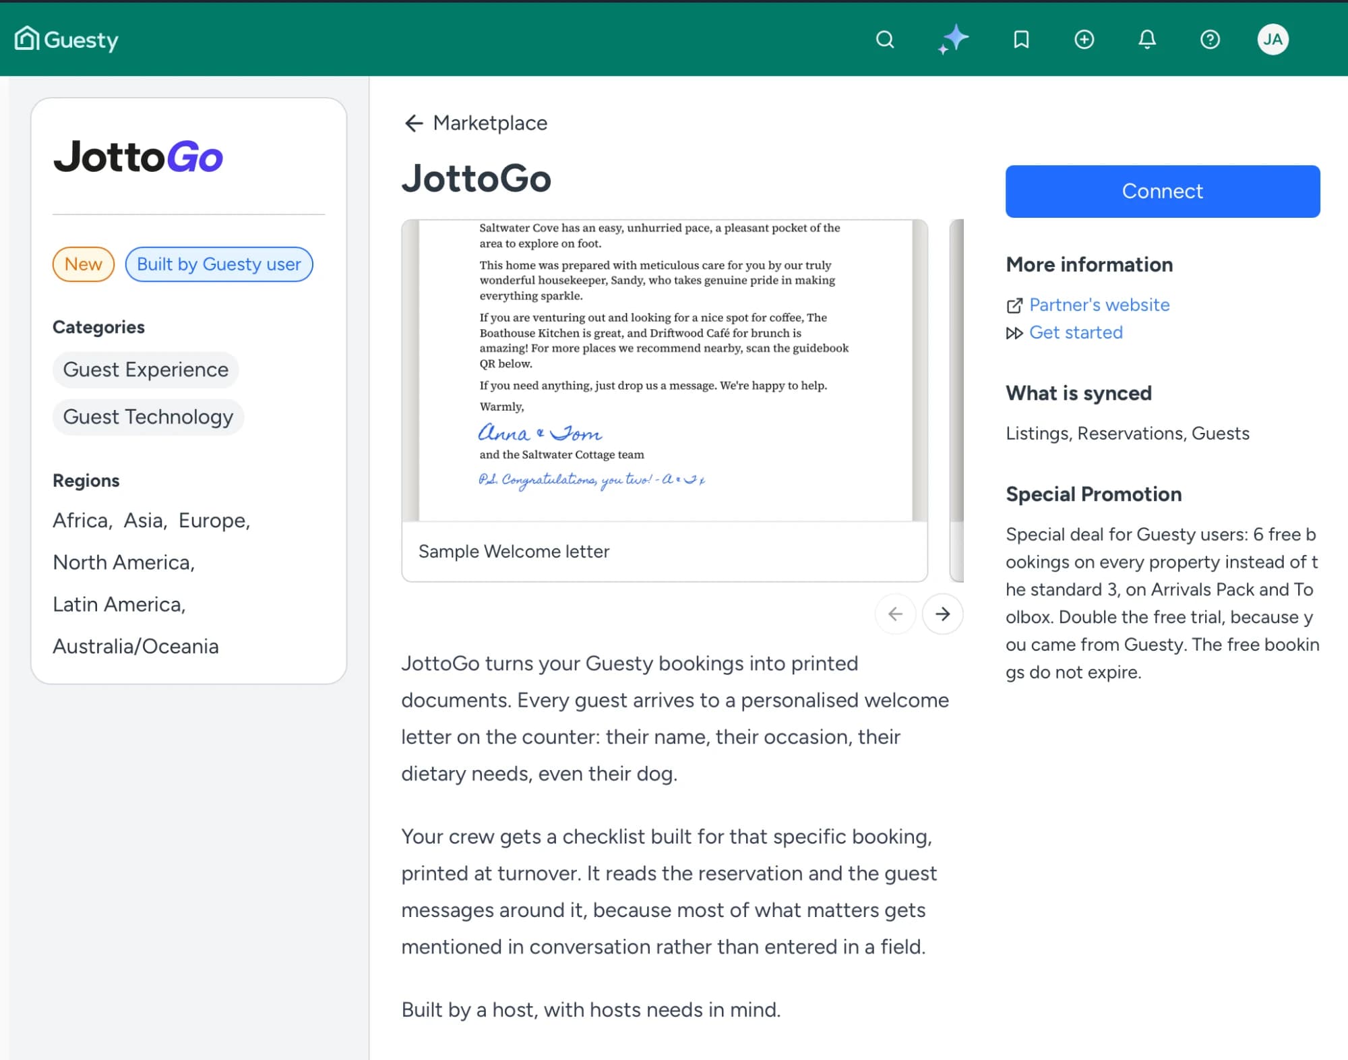
Task: Click the Built by Guesty user badge
Action: click(x=219, y=264)
